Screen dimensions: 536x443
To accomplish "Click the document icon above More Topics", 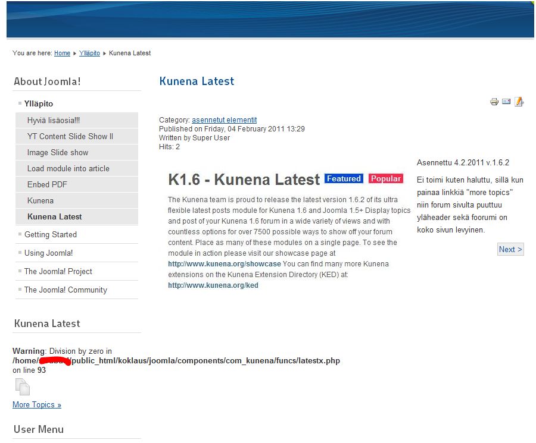I will pyautogui.click(x=22, y=387).
